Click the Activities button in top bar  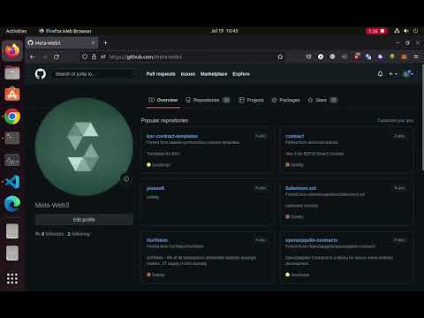16,31
